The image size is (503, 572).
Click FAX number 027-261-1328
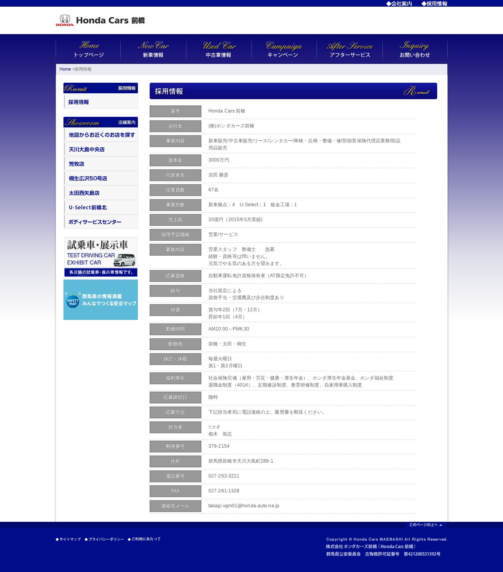pyautogui.click(x=224, y=491)
